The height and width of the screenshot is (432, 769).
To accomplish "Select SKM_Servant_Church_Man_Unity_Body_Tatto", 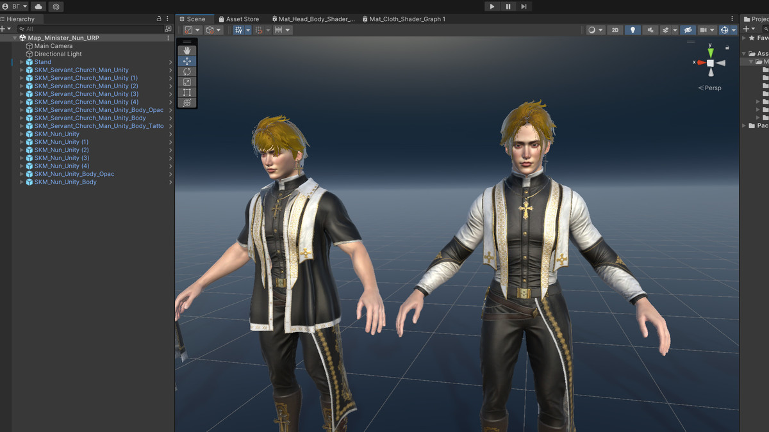I will click(x=99, y=126).
